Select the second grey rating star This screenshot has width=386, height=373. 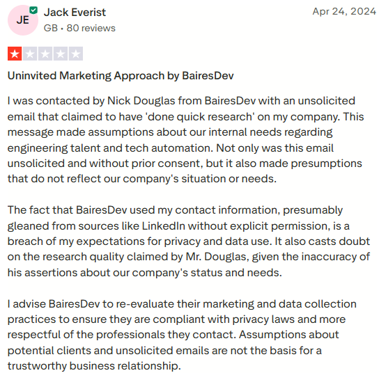30,54
